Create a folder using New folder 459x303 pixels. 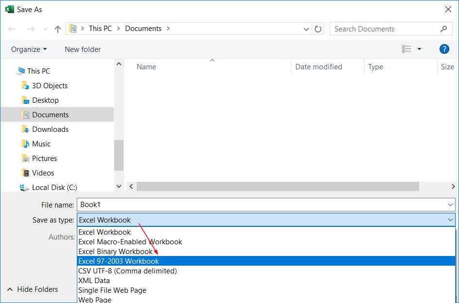tap(82, 49)
